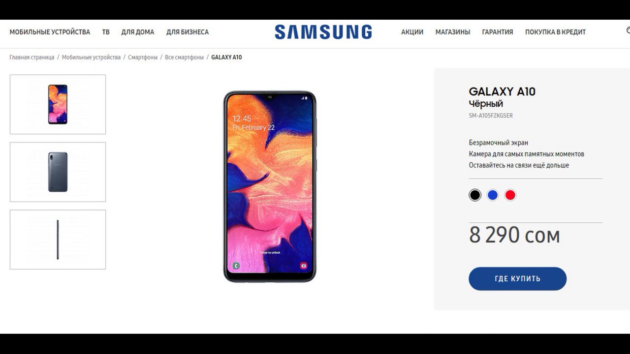Open the Магазины link
Screen dimensions: 630x354
[453, 32]
